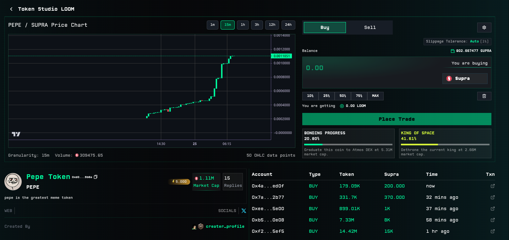Click the King of Space progress bar
Image resolution: width=509 pixels, height=240 pixels.
(x=445, y=144)
